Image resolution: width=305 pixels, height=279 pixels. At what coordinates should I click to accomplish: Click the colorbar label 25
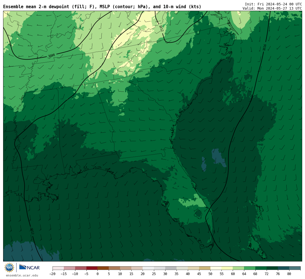coord(154,274)
